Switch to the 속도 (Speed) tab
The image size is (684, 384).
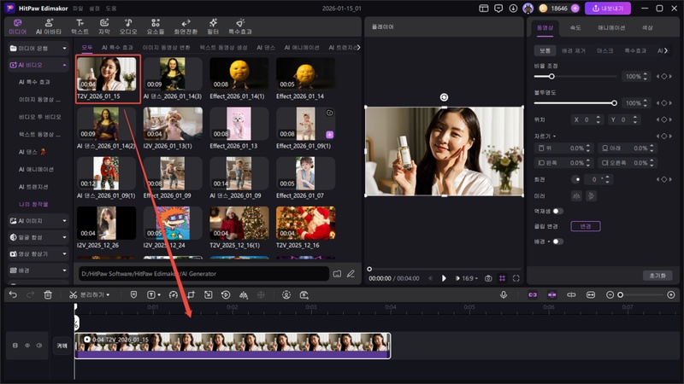pos(577,27)
